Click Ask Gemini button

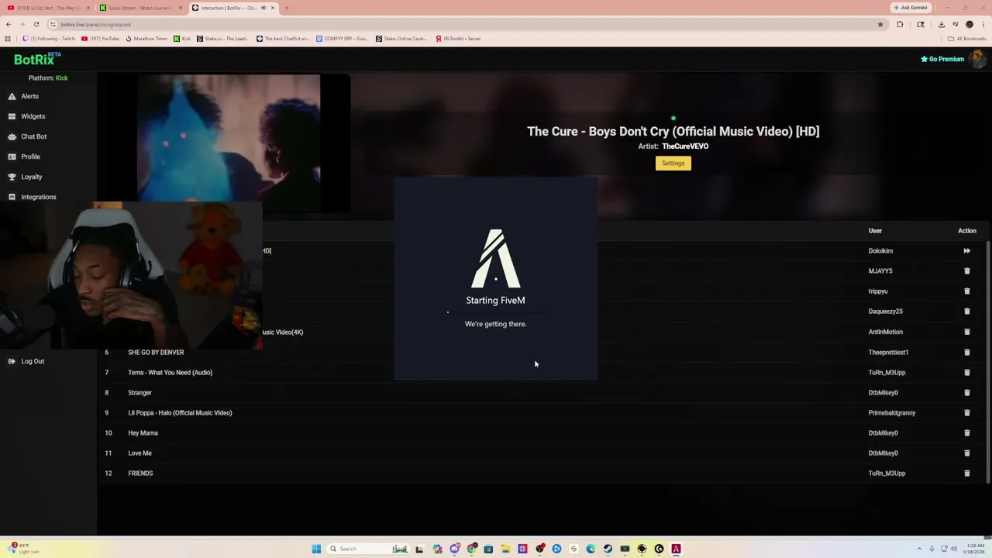[x=911, y=8]
